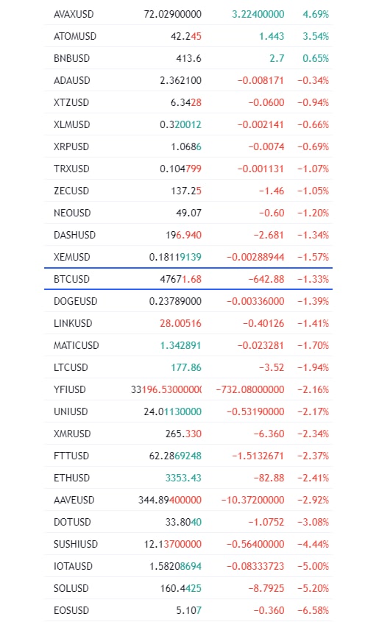379x622 pixels.
Task: Click the XTZUSD symbol
Action: tap(71, 103)
